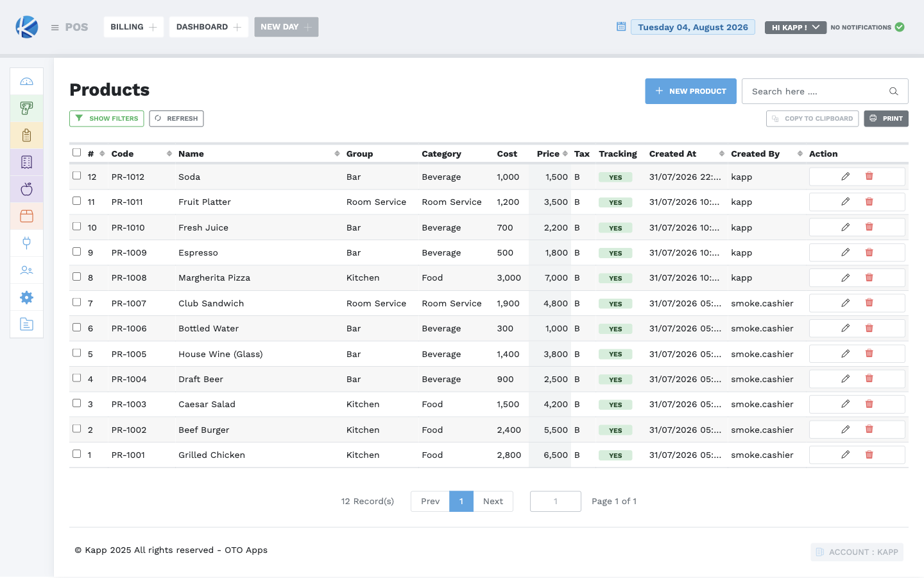Sort table by Created At column
This screenshot has width=924, height=578.
point(687,154)
